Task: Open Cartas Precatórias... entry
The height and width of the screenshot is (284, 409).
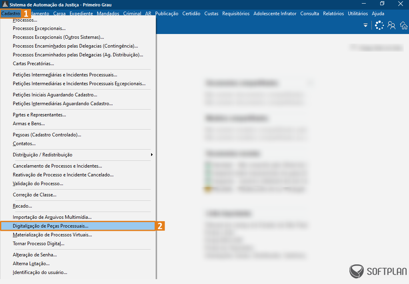Action: tap(34, 64)
